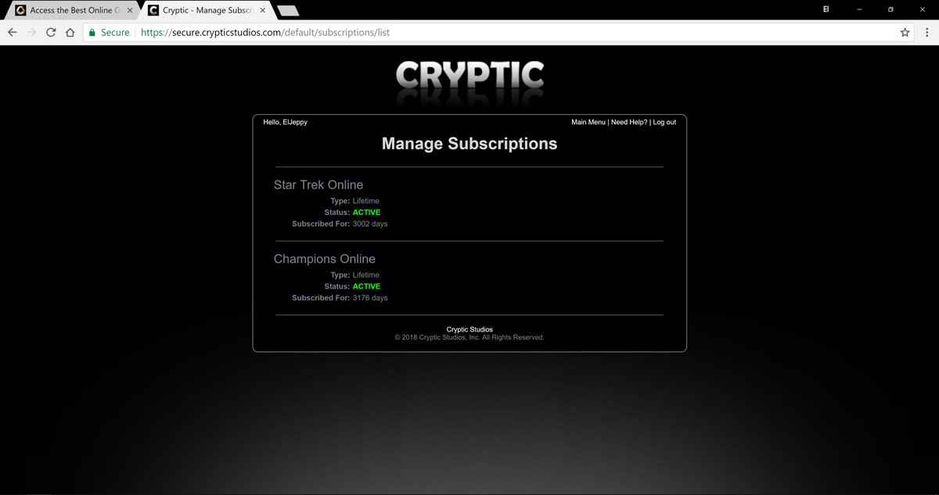This screenshot has height=495, width=939.
Task: Click the Manage Subscriptions heading
Action: (x=469, y=144)
